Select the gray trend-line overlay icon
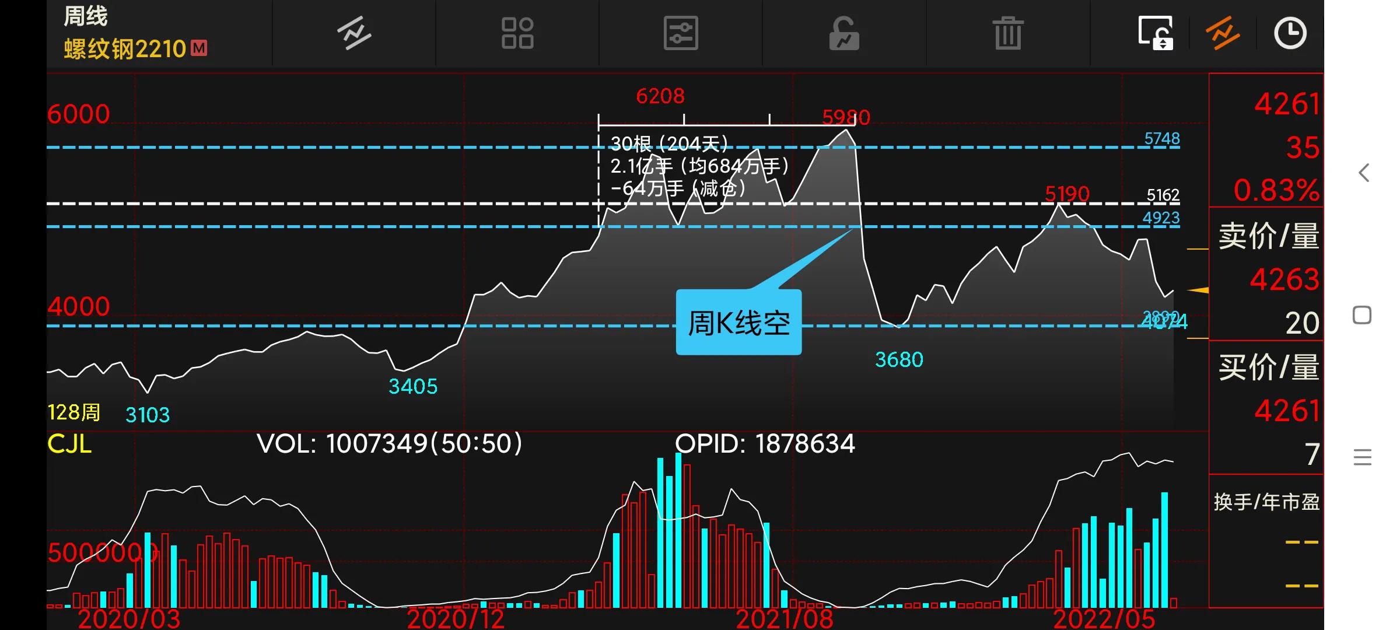Image resolution: width=1400 pixels, height=630 pixels. point(355,34)
